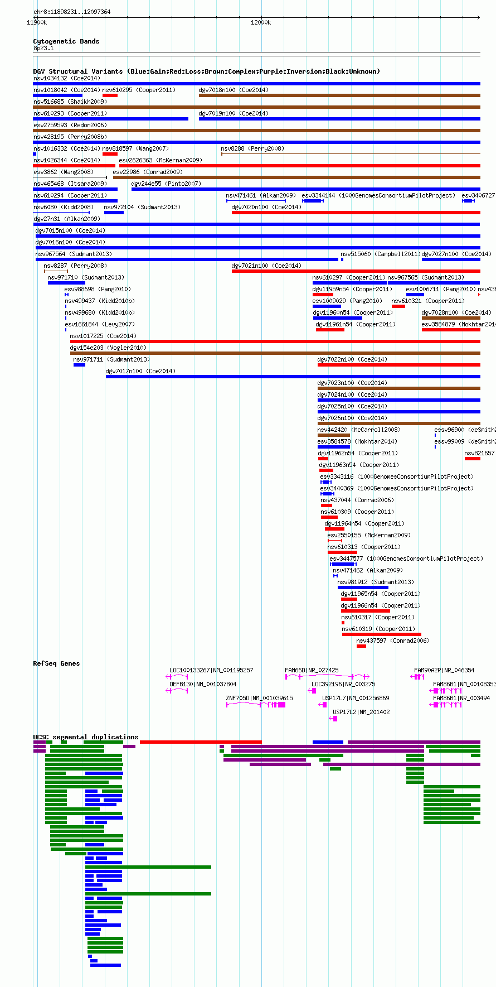Viewport: 496px width, 987px height.
Task: Select variant nsv1018042 (Coe2014) label
Action: coord(67,90)
